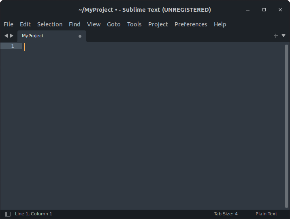Screen dimensions: 290x219
Task: Click the vertical scrollbar in editor
Action: pos(286,126)
